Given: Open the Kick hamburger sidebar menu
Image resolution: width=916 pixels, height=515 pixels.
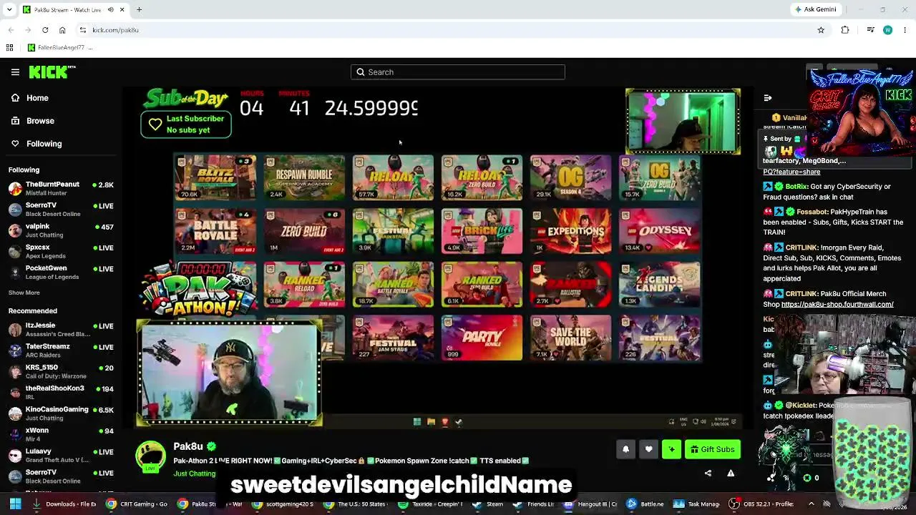Looking at the screenshot, I should coord(15,72).
